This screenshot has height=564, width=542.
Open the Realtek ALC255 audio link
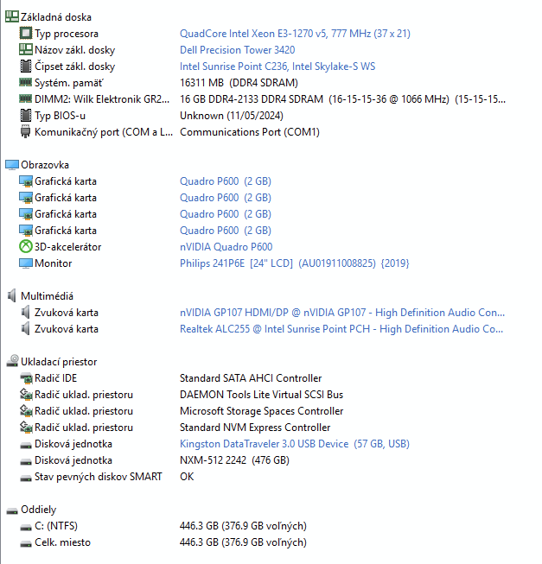click(x=341, y=329)
